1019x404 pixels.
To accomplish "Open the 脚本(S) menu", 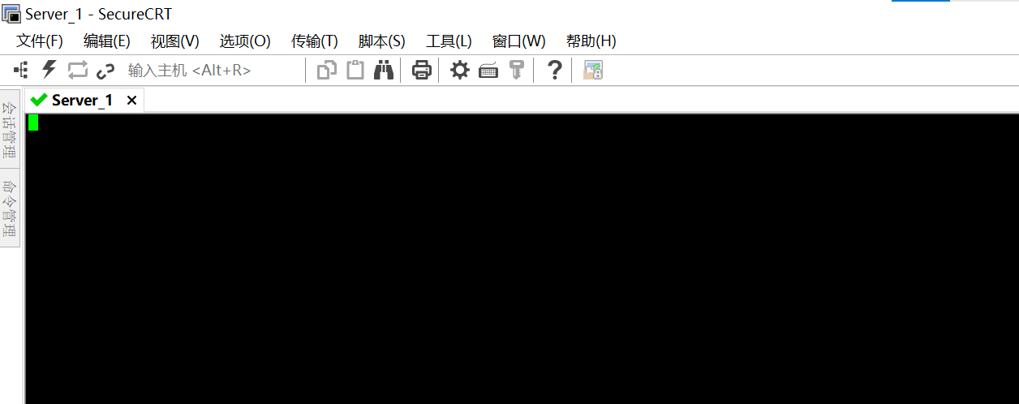I will pos(381,41).
